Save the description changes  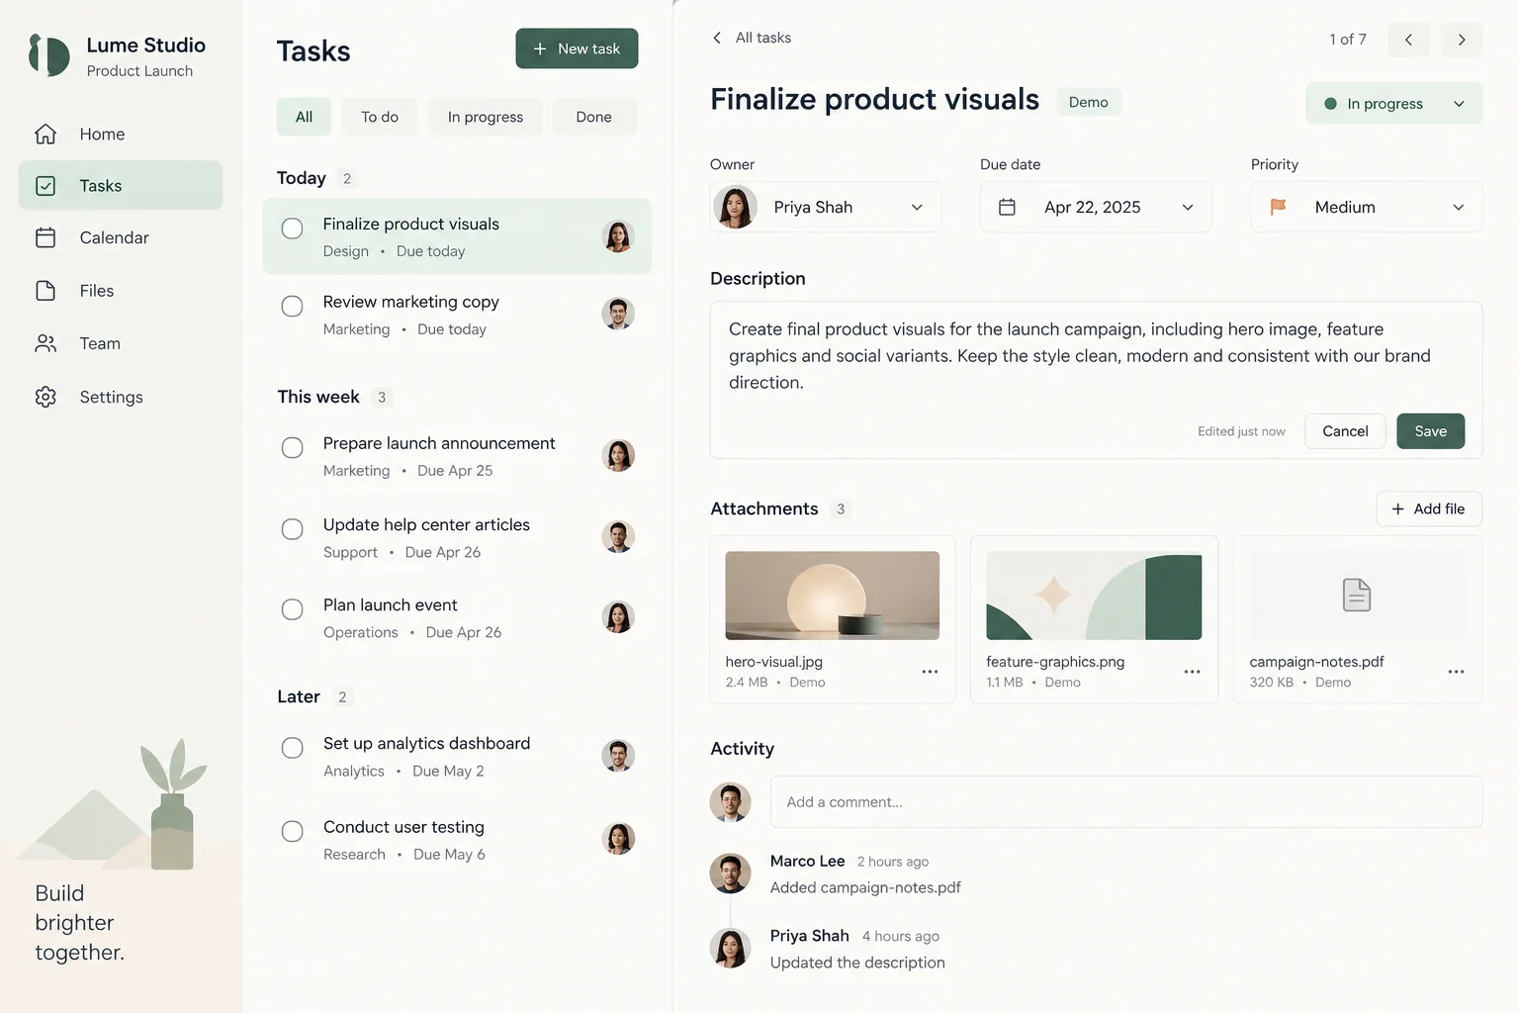[1431, 431]
